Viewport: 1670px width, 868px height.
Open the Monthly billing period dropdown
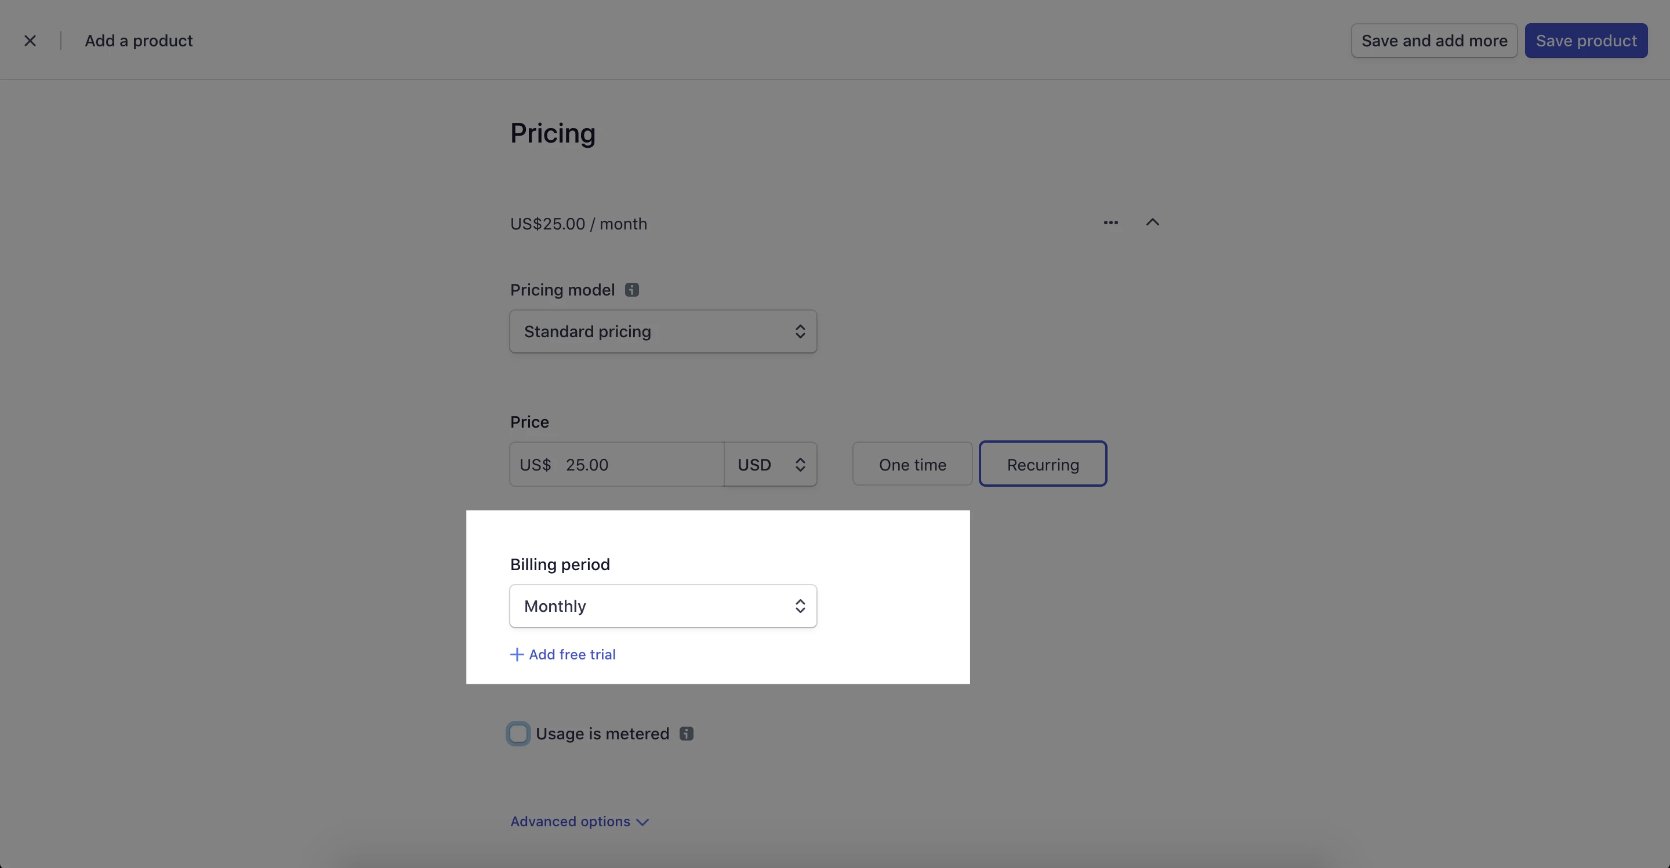point(663,606)
